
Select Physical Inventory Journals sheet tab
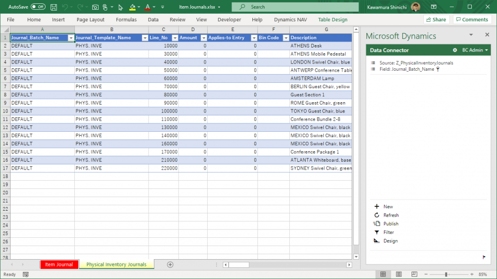point(116,264)
